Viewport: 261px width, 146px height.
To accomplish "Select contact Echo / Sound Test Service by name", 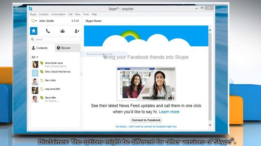I will 58,71.
